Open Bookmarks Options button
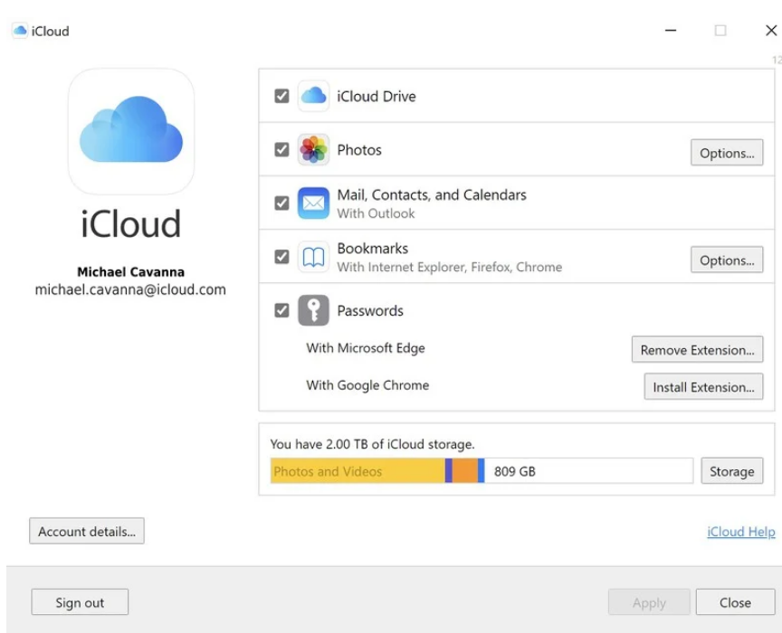782x633 pixels. (x=726, y=260)
